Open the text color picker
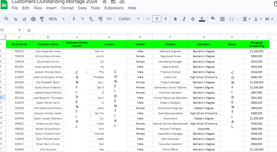Image resolution: width=277 pixels, height=152 pixels. (x=202, y=19)
